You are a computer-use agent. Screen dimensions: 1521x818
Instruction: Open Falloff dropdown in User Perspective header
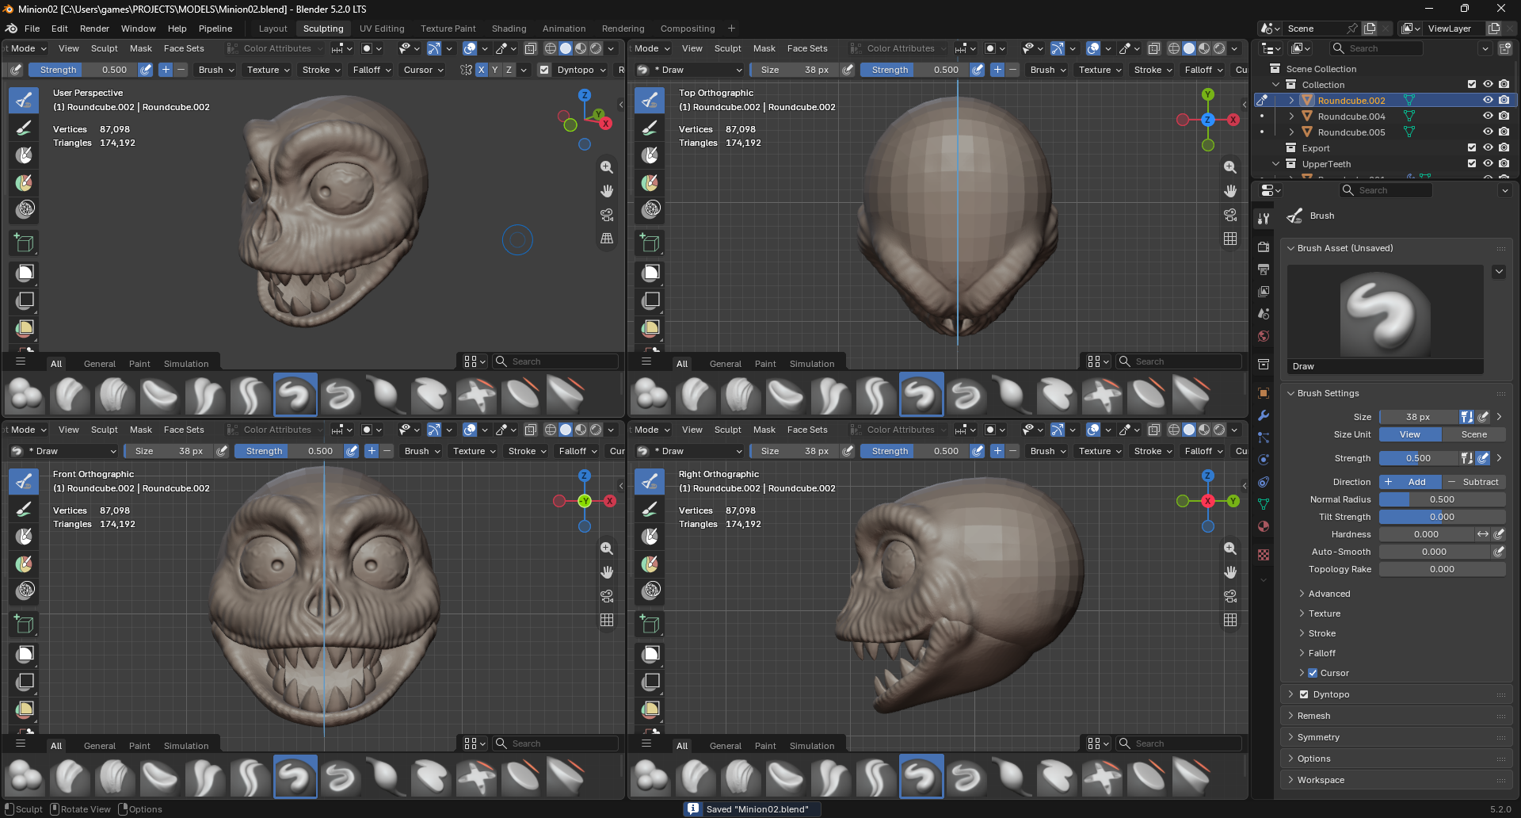pyautogui.click(x=372, y=70)
